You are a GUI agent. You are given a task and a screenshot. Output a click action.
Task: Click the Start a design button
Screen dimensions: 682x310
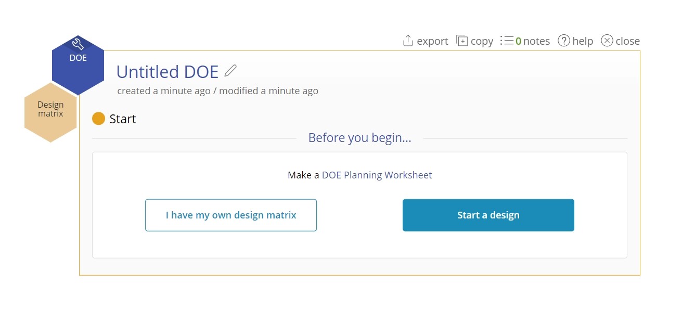(488, 215)
